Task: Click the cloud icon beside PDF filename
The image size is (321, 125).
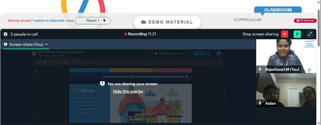Action: click(82, 52)
